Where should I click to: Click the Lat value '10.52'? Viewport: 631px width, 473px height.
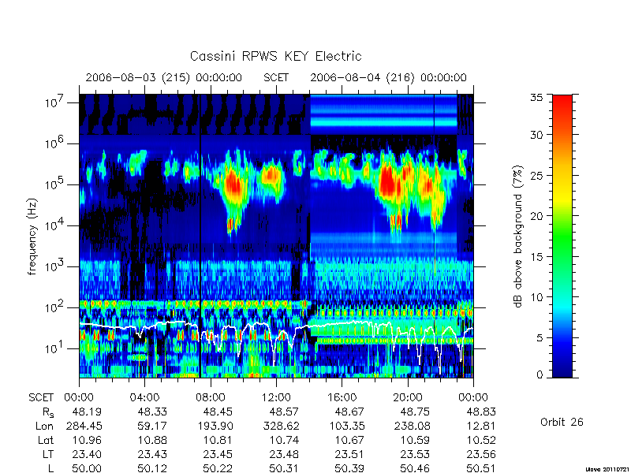click(481, 440)
